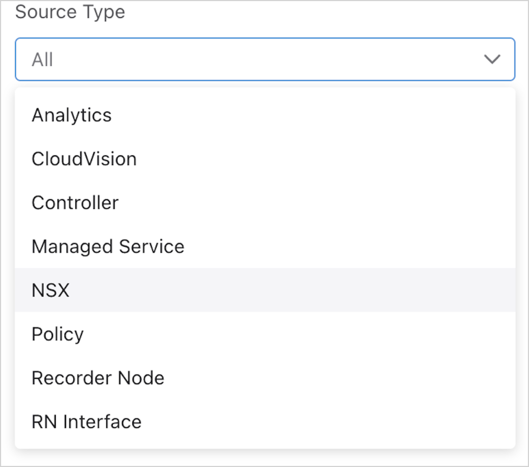This screenshot has width=529, height=467.
Task: Choose the CloudVision option
Action: [84, 159]
